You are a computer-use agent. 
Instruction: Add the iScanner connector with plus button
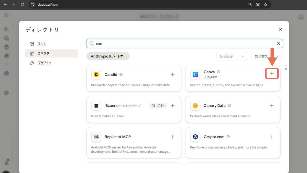pyautogui.click(x=173, y=106)
